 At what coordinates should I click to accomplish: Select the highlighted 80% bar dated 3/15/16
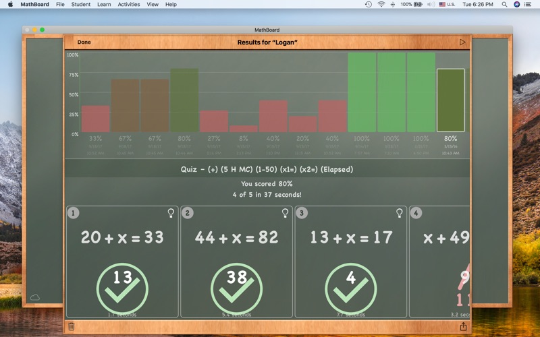[x=451, y=100]
